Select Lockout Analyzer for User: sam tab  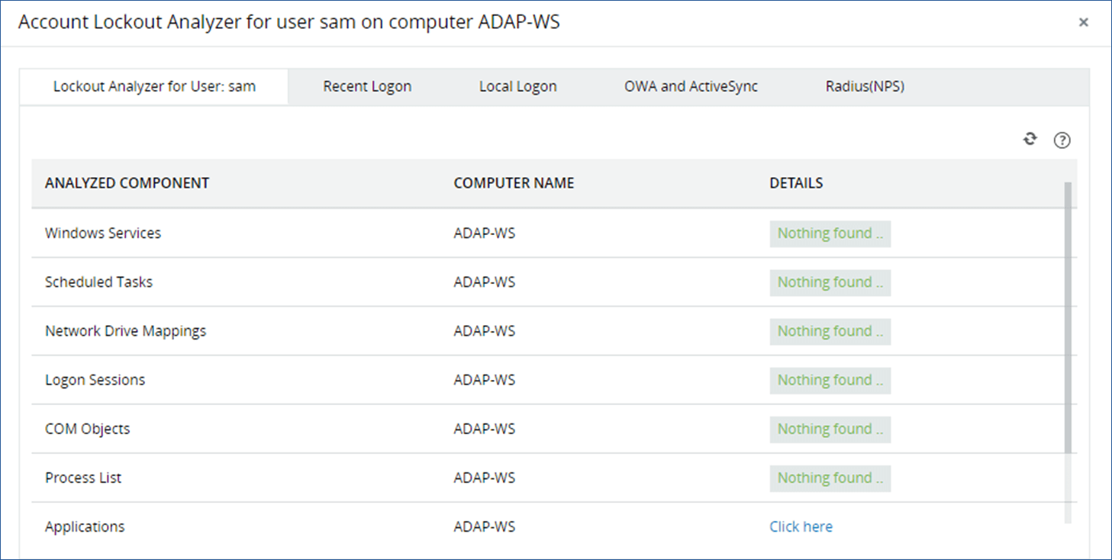pyautogui.click(x=154, y=86)
